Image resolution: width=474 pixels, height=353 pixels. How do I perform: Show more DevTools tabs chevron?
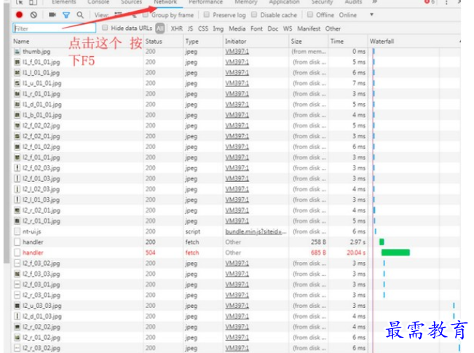point(374,1)
